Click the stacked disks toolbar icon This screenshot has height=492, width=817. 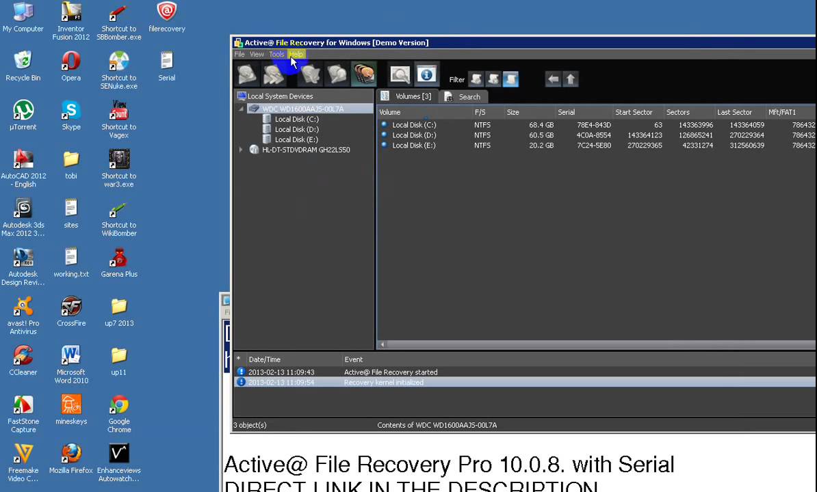coord(364,74)
